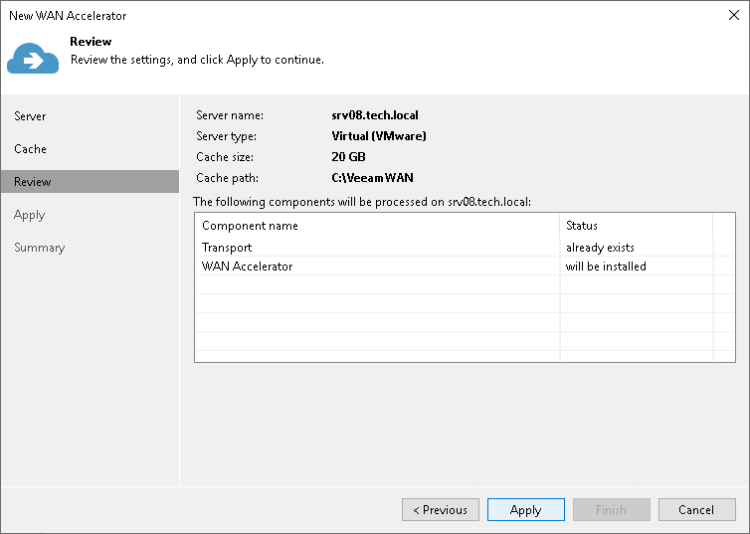The width and height of the screenshot is (750, 534).
Task: Click the Virtual (VMware) server type value
Action: click(379, 136)
